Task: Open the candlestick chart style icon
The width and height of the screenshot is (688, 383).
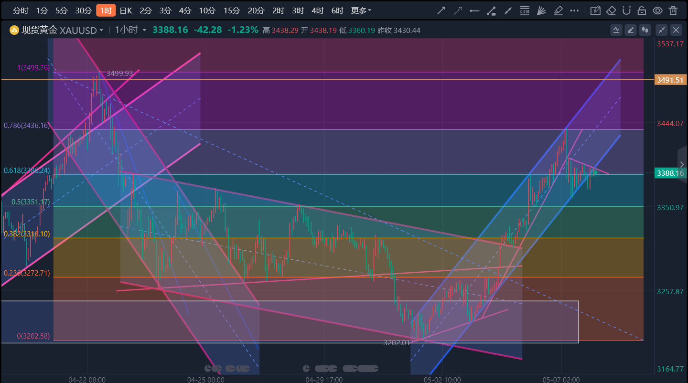Action: tap(645, 30)
